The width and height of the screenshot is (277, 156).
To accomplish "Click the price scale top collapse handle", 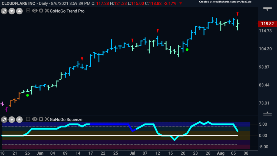I will coord(267,9).
